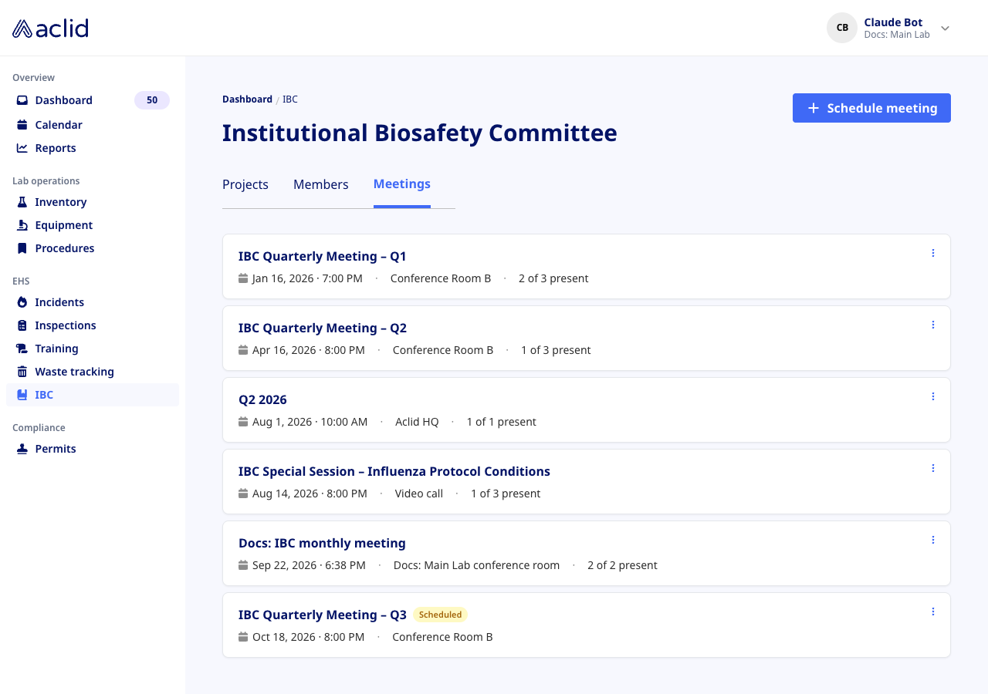Click the Waste tracking trash icon

click(x=22, y=372)
